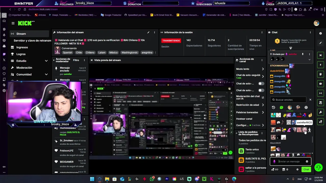This screenshot has height=183, width=326.
Task: Click the stream preview video
Action: [161, 112]
